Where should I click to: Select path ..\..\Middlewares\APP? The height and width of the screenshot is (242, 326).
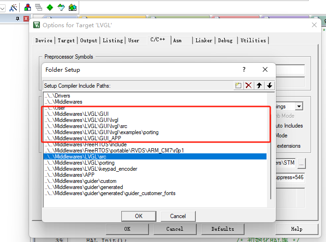[155, 175]
